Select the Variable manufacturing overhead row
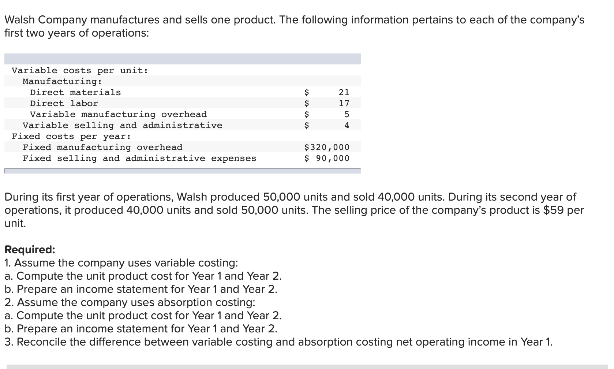The height and width of the screenshot is (369, 614). click(x=182, y=114)
